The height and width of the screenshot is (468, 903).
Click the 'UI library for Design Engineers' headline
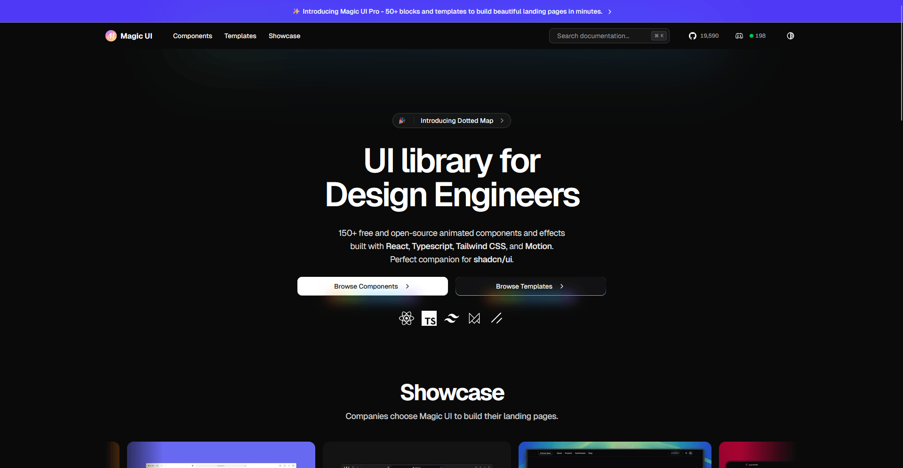click(452, 178)
